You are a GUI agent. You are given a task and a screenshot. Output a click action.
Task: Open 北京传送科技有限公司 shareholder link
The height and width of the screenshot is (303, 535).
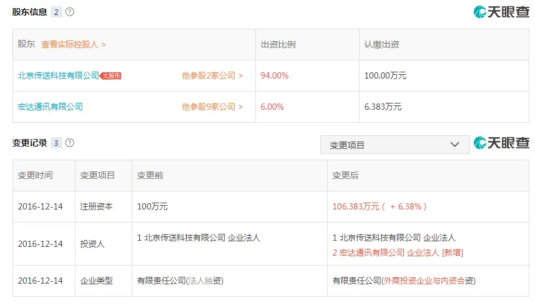[x=58, y=75]
